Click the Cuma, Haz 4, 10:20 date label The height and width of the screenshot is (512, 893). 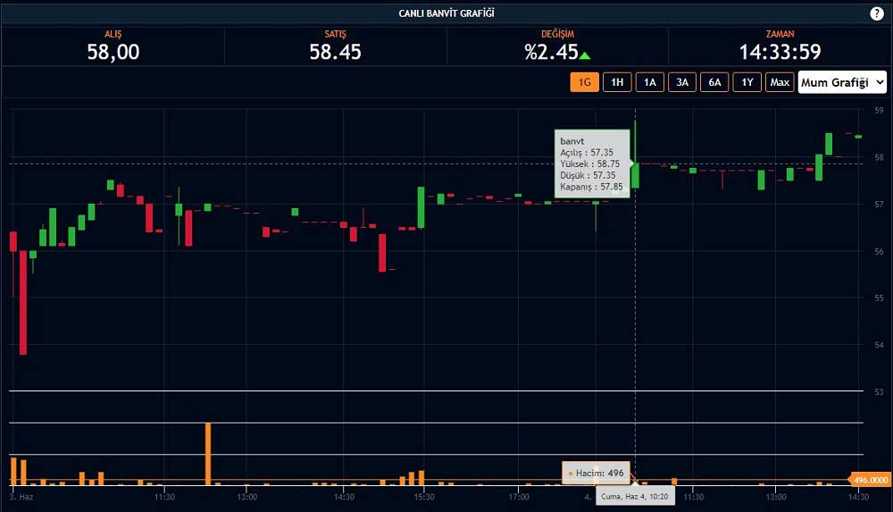click(634, 496)
